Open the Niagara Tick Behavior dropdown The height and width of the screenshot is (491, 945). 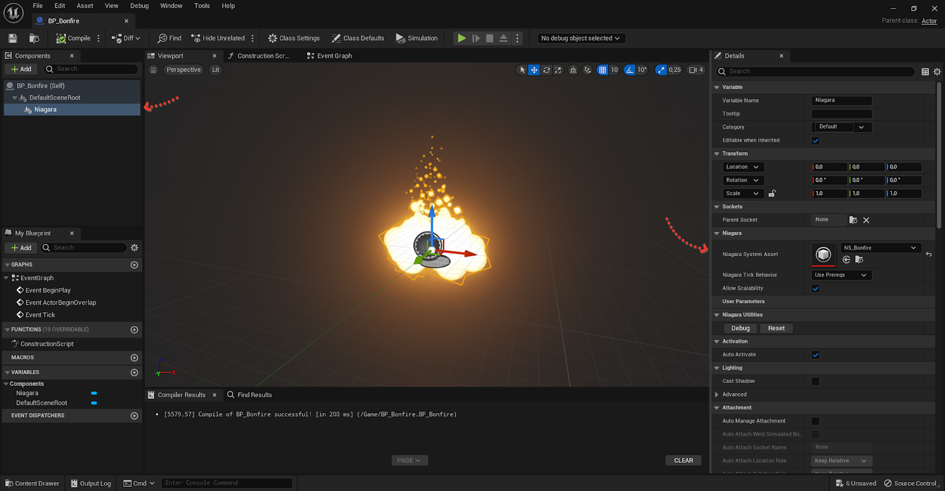[841, 275]
